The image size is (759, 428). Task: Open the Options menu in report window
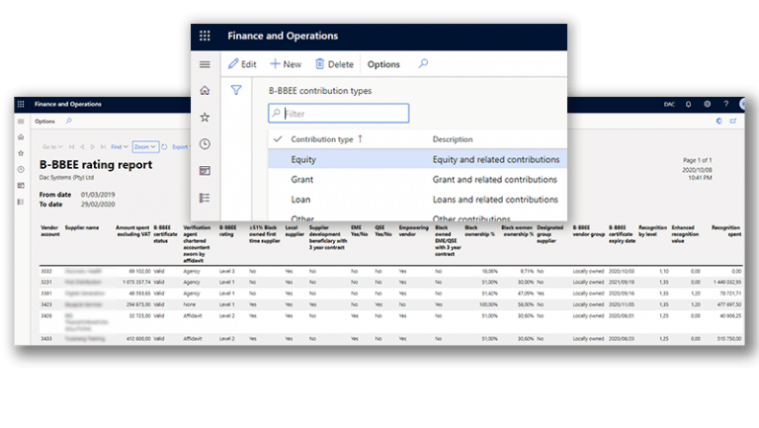pyautogui.click(x=44, y=122)
